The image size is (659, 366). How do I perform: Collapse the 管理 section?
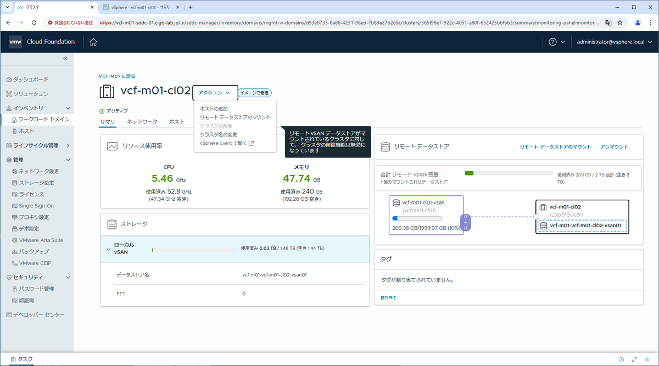pos(68,160)
